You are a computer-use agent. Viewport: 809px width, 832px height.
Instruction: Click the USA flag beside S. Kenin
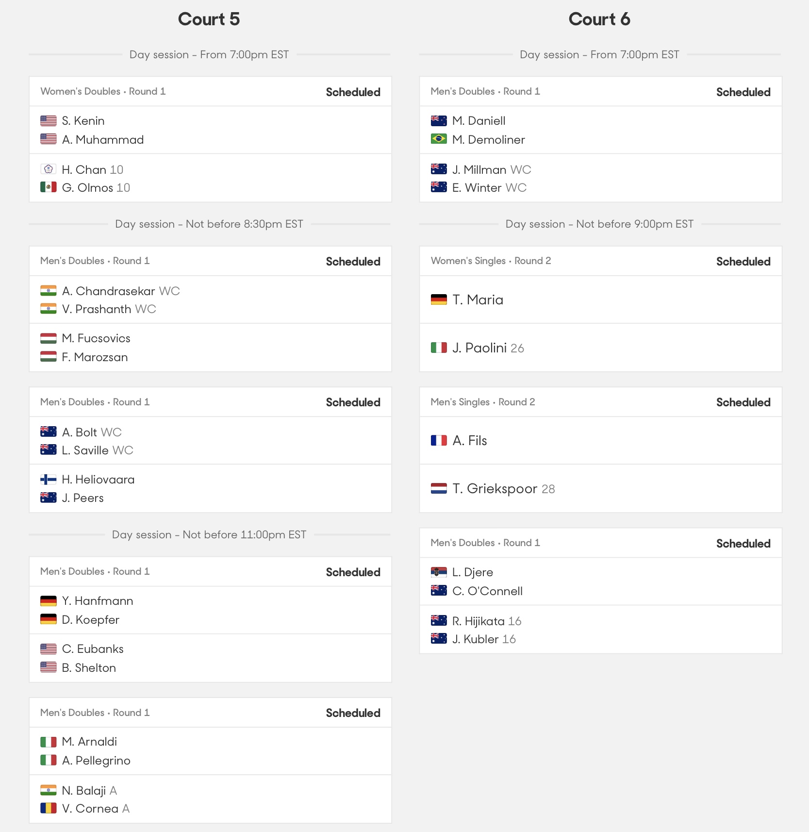[x=48, y=120]
